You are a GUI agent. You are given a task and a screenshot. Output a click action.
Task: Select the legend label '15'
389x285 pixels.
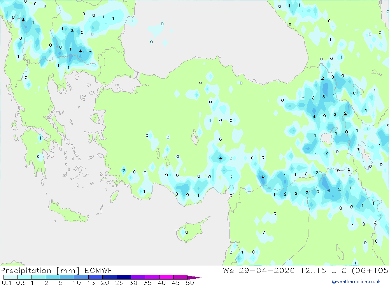point(91,283)
